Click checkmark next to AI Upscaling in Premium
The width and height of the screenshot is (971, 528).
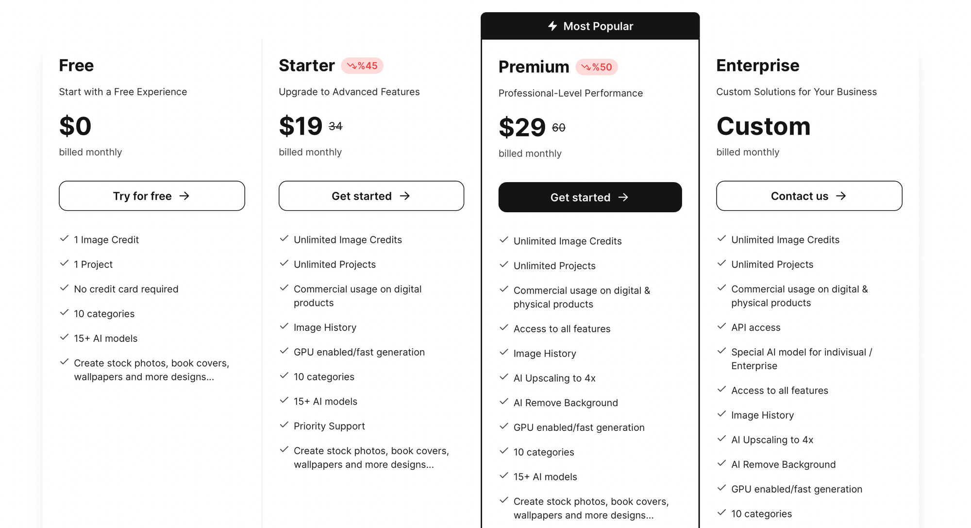click(504, 377)
